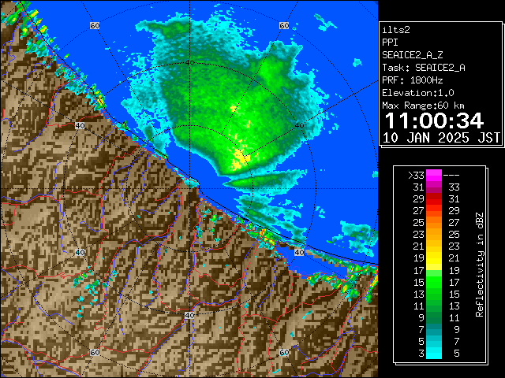
Task: Click the "60" range label at lower-right land
Action: click(x=284, y=352)
